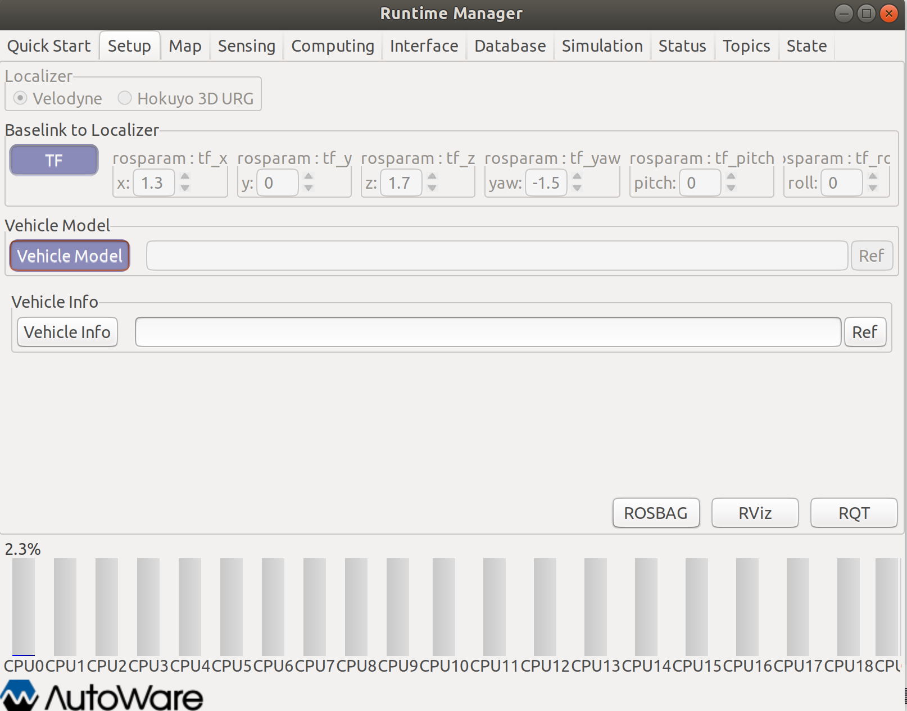Screen dimensions: 907x711
Task: Minimize the Runtime Manager window
Action: [x=844, y=13]
